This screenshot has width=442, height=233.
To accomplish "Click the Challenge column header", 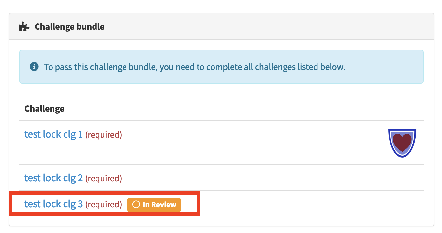I will (44, 108).
